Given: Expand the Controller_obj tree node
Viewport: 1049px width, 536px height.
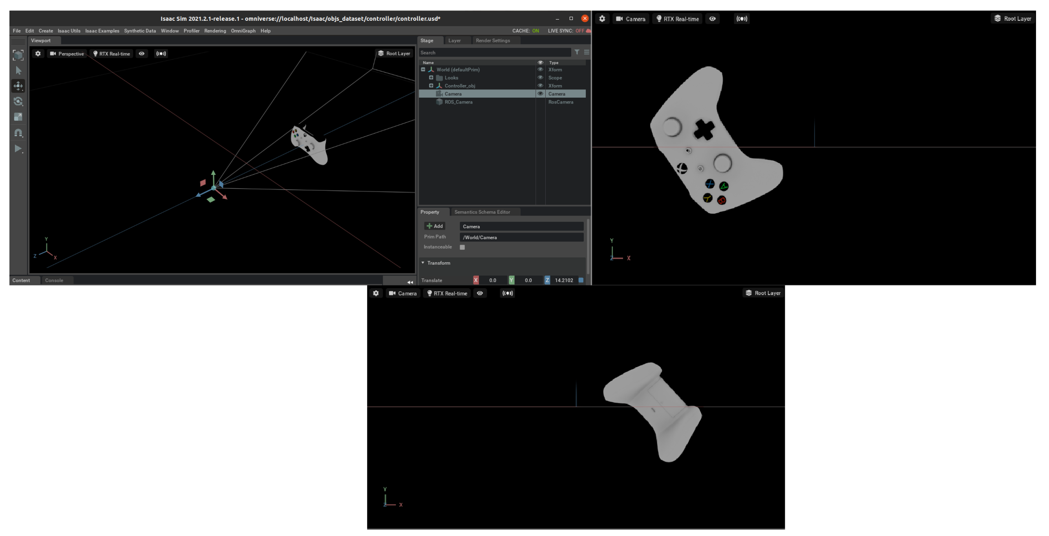Looking at the screenshot, I should point(431,86).
